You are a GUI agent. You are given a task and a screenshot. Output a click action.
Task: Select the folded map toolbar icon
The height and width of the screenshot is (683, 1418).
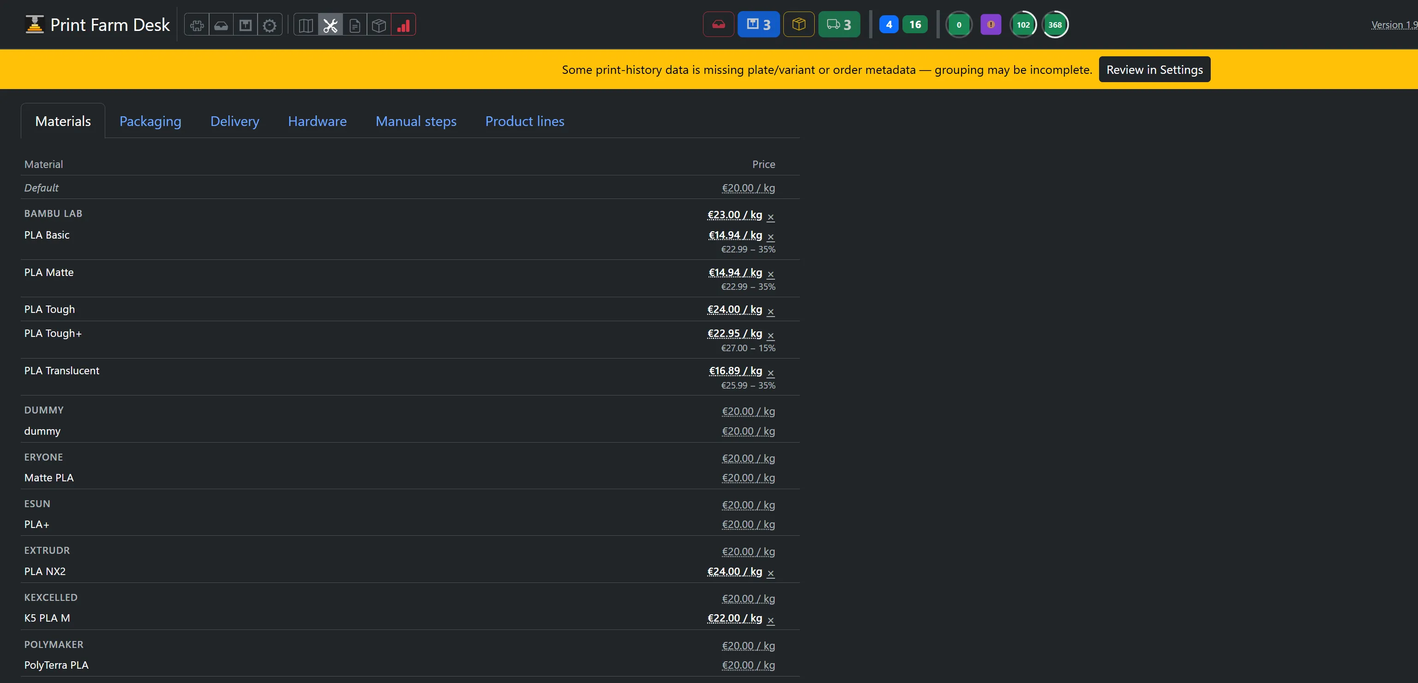click(306, 25)
